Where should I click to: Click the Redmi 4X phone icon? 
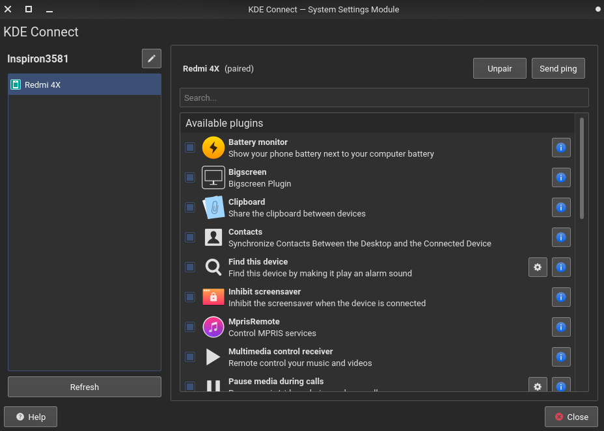pyautogui.click(x=16, y=85)
